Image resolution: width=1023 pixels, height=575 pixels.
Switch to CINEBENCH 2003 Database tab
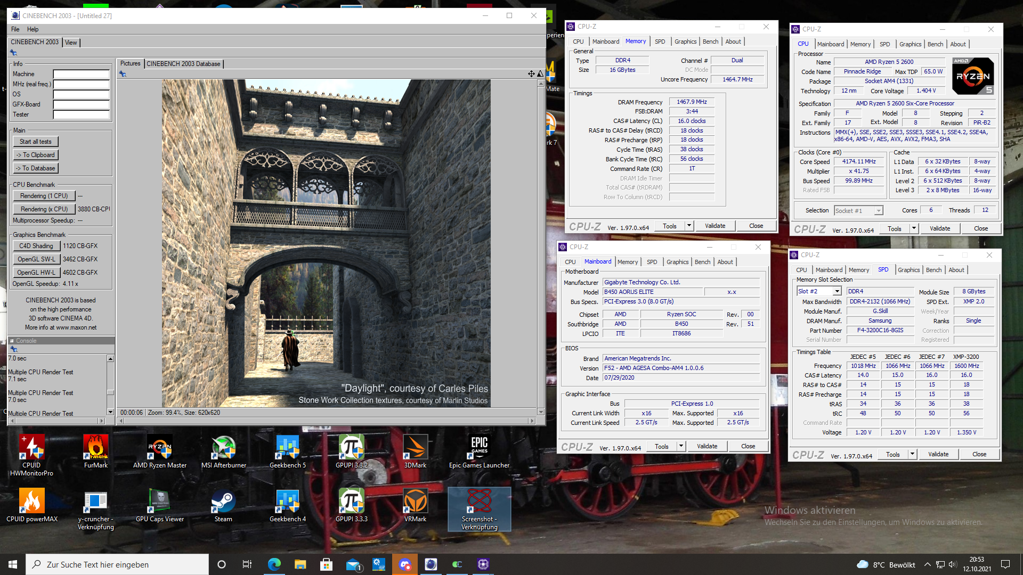[x=183, y=64]
